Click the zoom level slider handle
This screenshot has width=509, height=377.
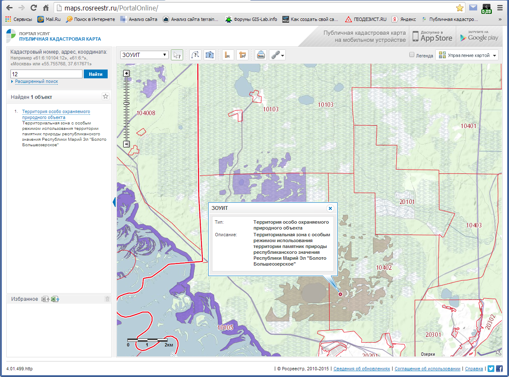[127, 103]
